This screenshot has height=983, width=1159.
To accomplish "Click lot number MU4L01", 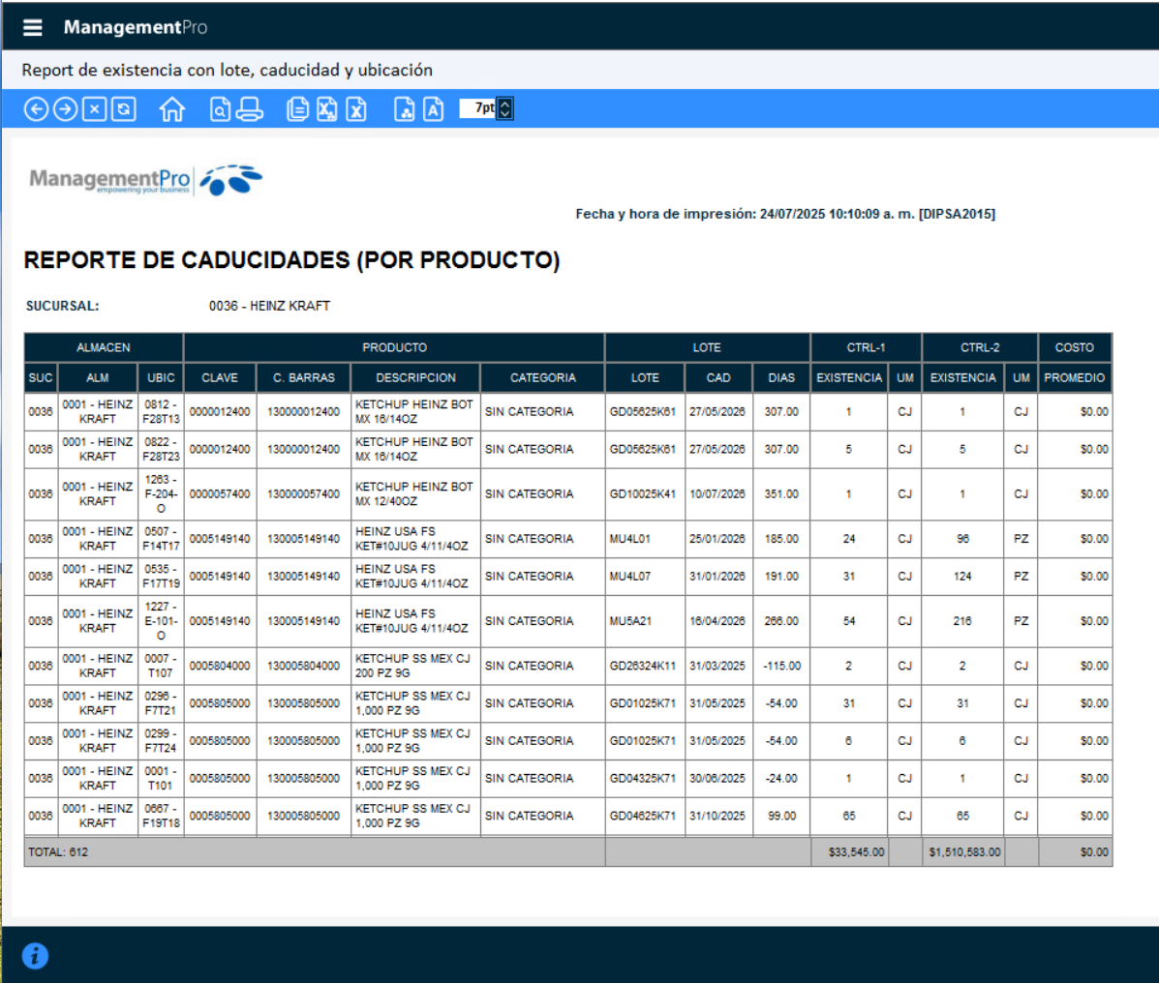I will (643, 539).
